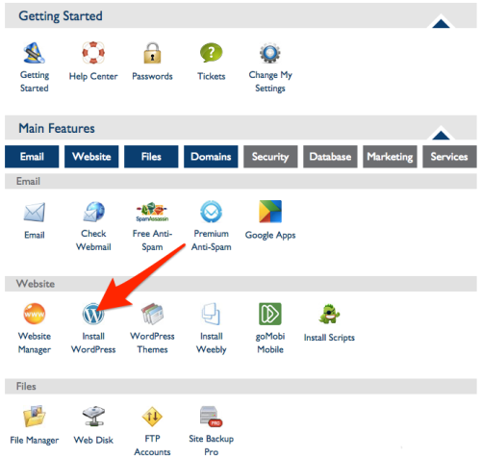The image size is (481, 458).
Task: Open the Passwords padlock icon
Action: click(152, 53)
